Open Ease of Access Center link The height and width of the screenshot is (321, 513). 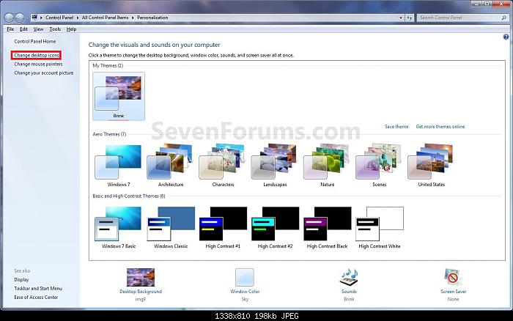click(36, 297)
